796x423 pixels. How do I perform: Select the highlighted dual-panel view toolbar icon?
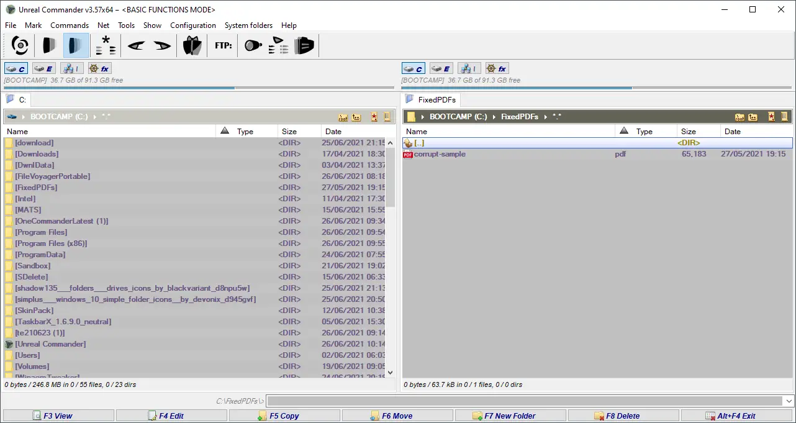click(x=76, y=45)
